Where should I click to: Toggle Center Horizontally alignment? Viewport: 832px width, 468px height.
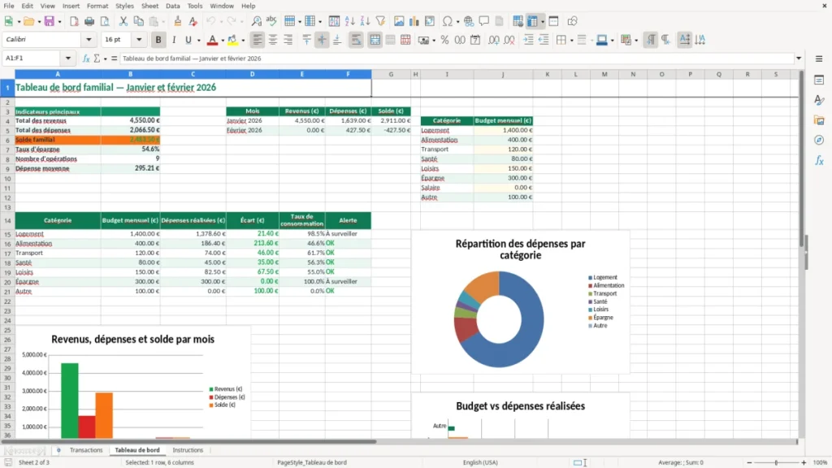pos(273,40)
